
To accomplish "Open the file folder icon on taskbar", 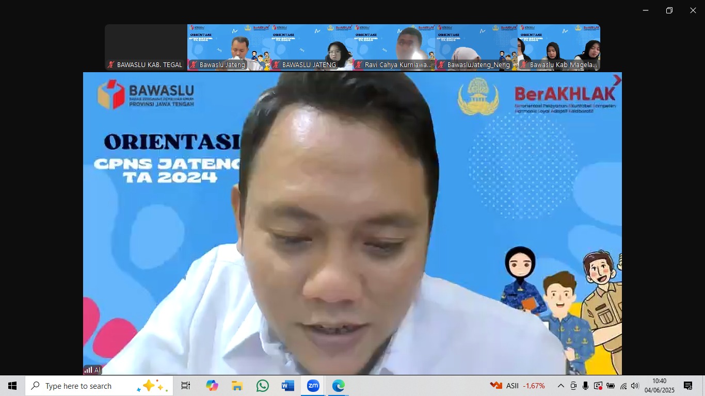I will click(x=237, y=385).
